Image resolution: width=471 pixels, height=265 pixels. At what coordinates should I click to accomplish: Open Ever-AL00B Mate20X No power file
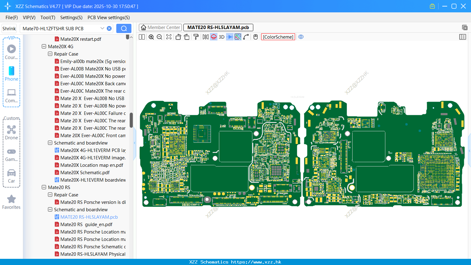click(90, 76)
